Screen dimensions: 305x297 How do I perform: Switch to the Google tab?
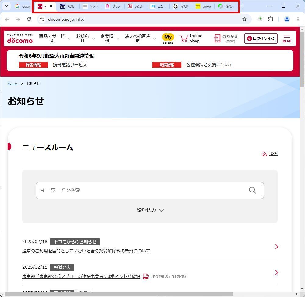[x=23, y=6]
